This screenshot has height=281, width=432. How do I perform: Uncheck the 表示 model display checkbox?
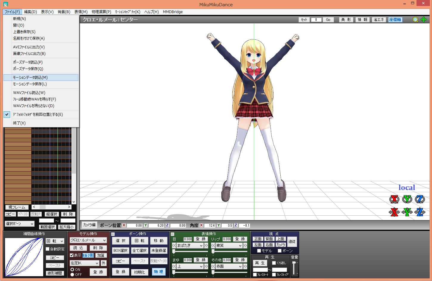72,255
